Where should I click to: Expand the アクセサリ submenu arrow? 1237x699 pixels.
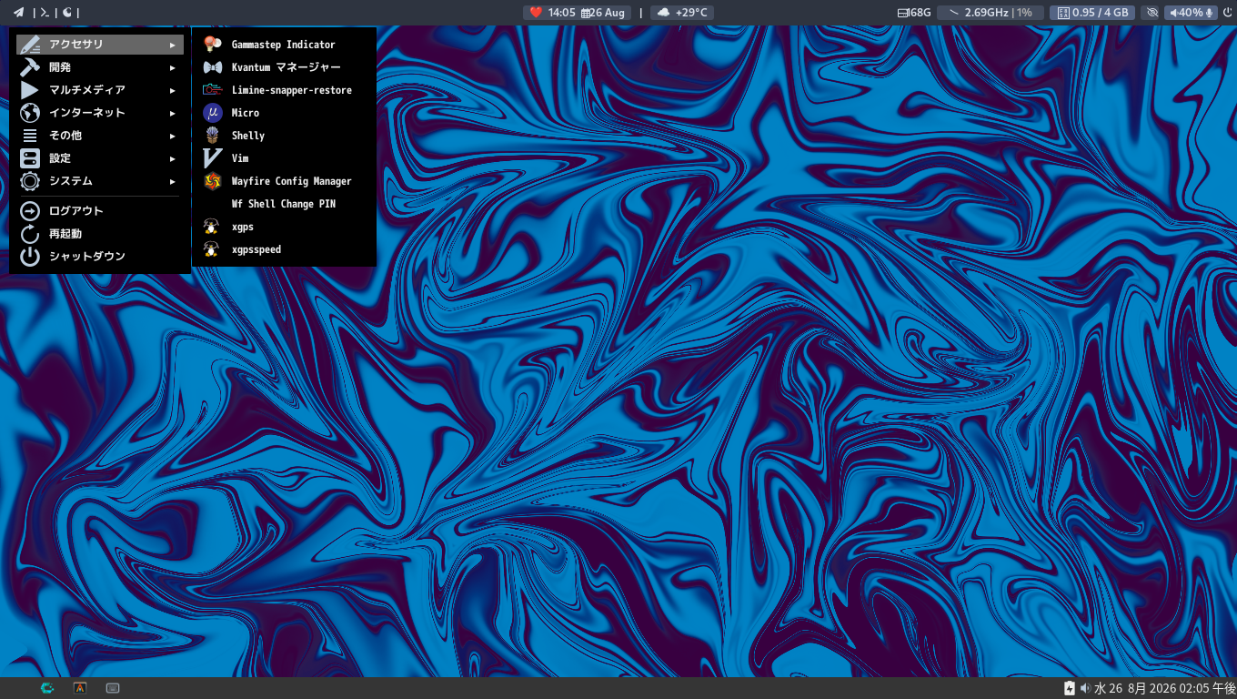coord(173,45)
